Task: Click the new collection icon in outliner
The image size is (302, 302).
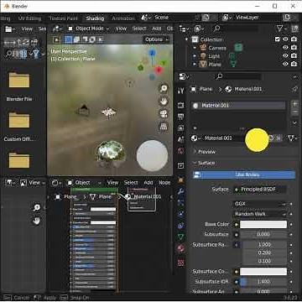Action: 294,29
